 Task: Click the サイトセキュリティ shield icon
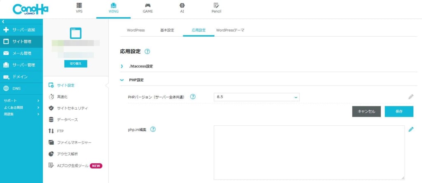[51, 108]
